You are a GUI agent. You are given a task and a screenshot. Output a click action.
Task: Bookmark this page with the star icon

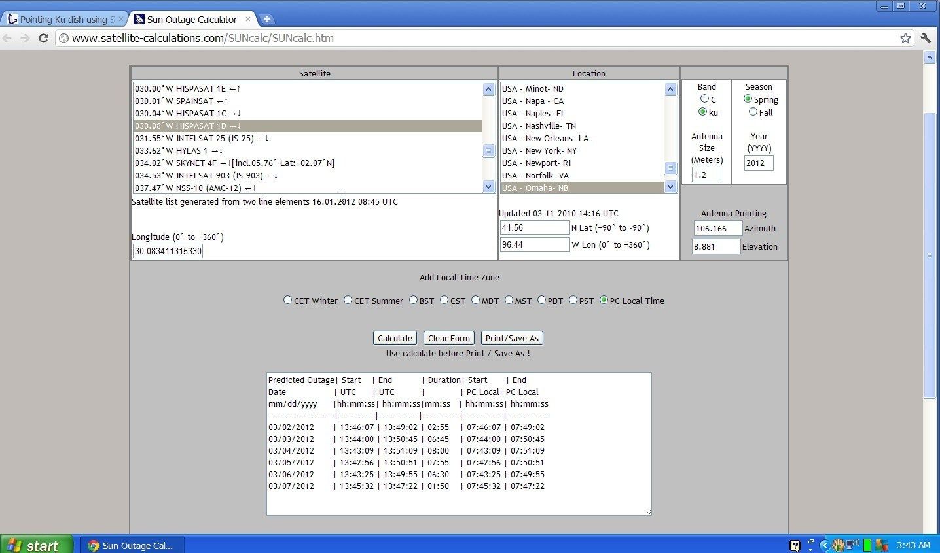pyautogui.click(x=905, y=38)
